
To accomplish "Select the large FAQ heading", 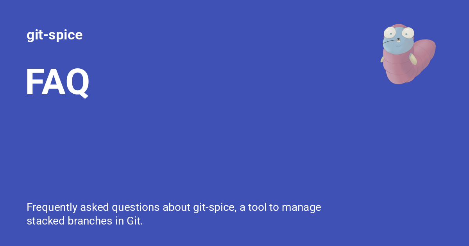I will [57, 82].
